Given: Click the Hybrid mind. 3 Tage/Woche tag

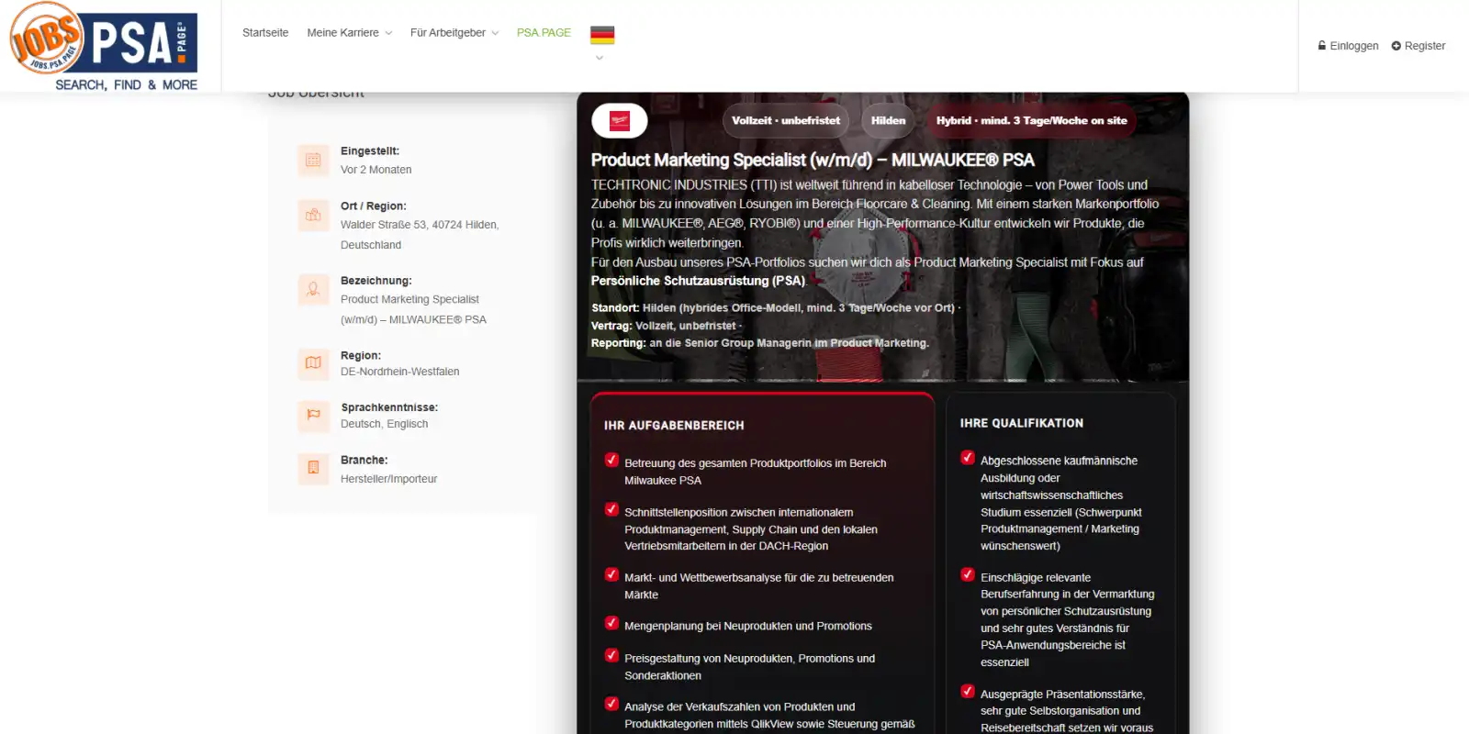Looking at the screenshot, I should tap(1031, 120).
